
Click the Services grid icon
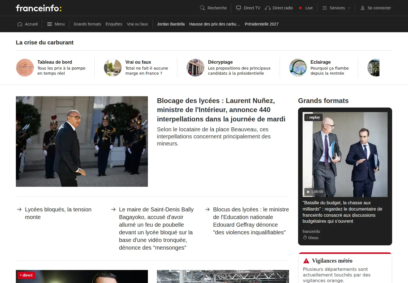tap(325, 8)
